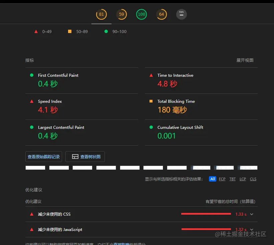Click the 指标 metrics section heading
Viewport: 274px width, 245px height.
(29, 60)
